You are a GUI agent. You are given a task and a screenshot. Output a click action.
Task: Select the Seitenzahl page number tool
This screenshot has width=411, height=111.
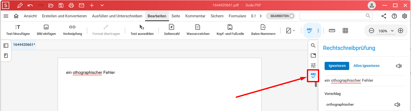click(172, 27)
